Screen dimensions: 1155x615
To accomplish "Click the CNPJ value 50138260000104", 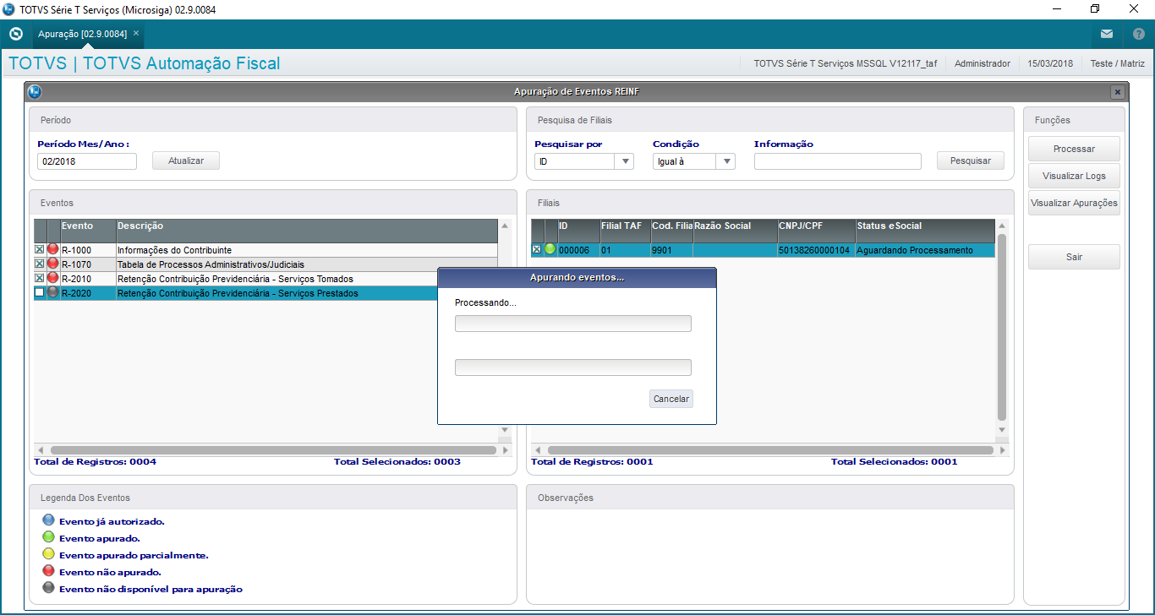I will tap(814, 250).
